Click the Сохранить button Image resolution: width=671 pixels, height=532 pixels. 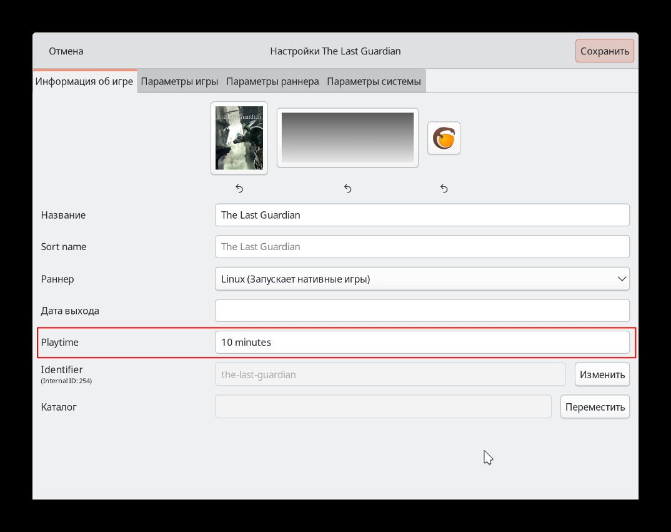(x=605, y=51)
